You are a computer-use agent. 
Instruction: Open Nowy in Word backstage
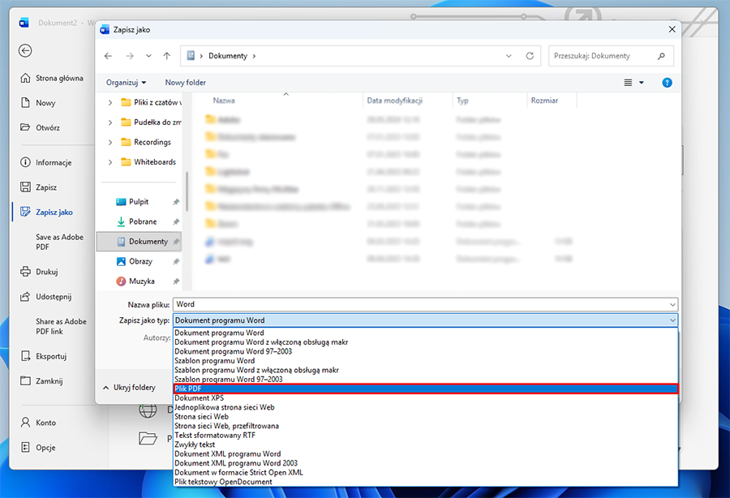pyautogui.click(x=38, y=103)
